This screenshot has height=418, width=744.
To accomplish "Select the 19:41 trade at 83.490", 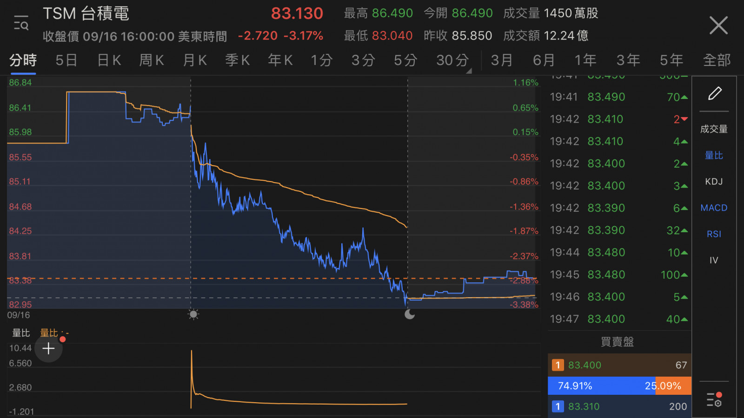I will [x=619, y=97].
